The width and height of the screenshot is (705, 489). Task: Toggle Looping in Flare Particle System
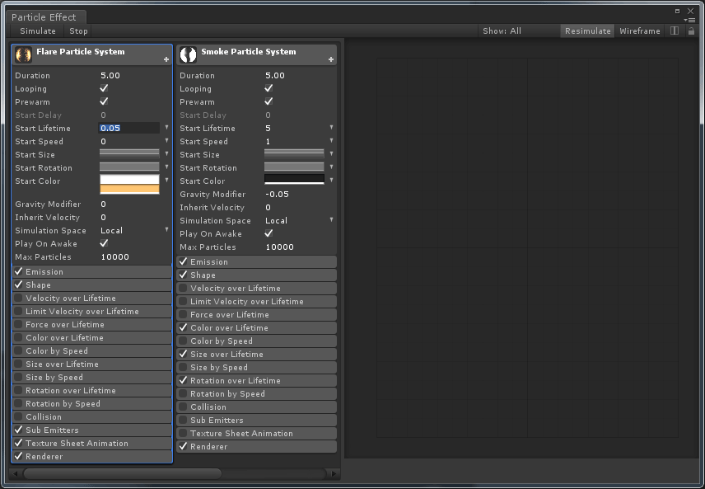click(104, 88)
